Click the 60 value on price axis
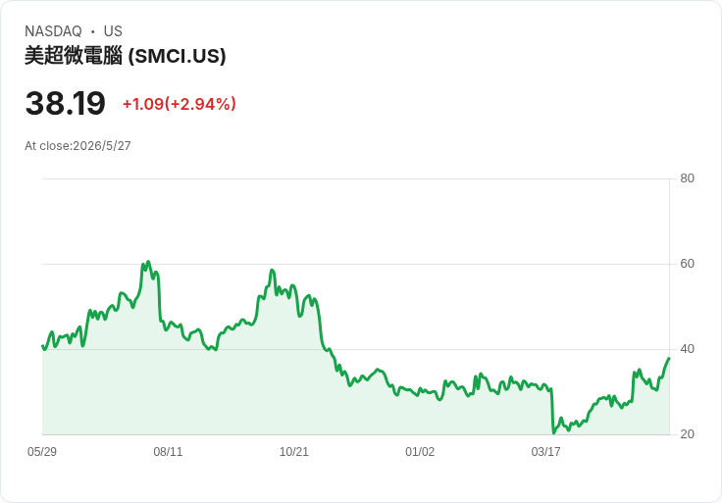Screen dimensions: 722x503 [687, 264]
